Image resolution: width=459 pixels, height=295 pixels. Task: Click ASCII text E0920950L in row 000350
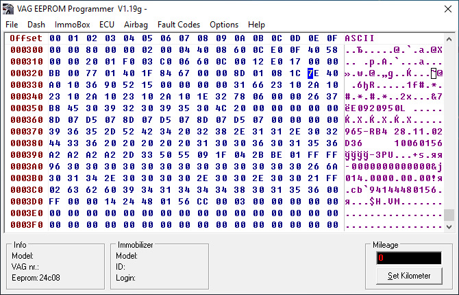point(378,108)
